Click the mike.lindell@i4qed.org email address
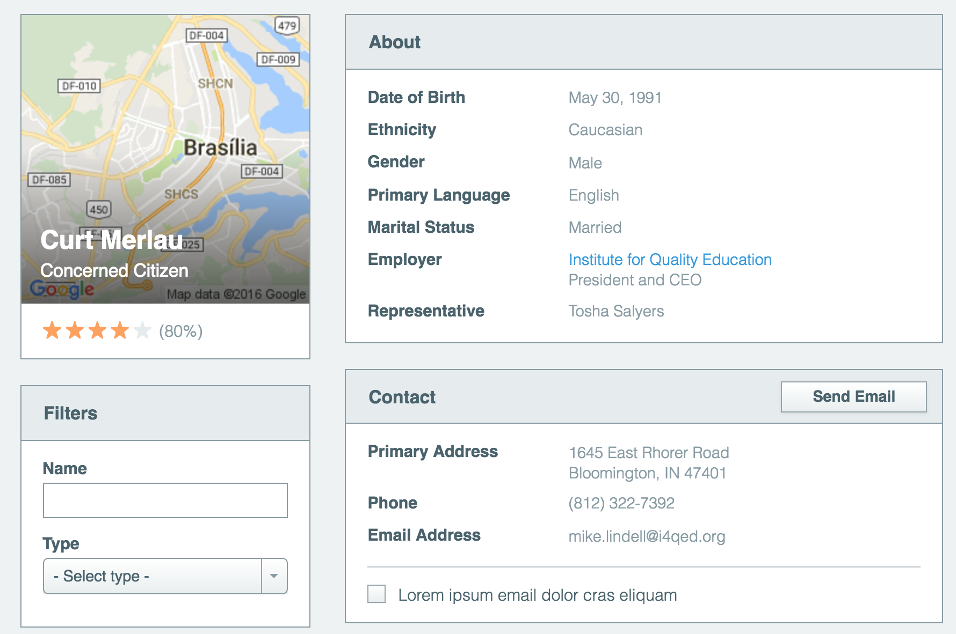 647,536
